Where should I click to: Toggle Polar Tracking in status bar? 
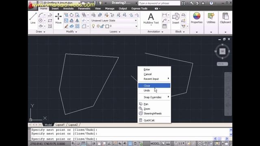coord(94,144)
